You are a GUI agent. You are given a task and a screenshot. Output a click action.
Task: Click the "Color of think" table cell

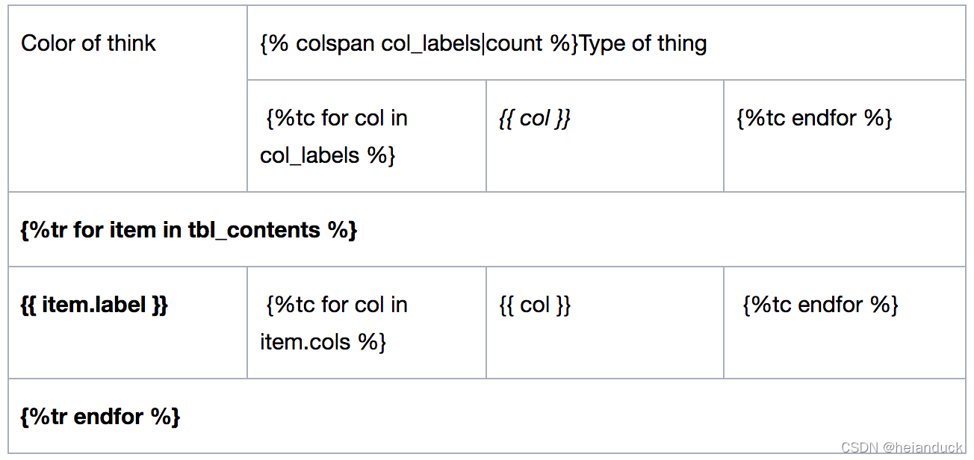click(128, 99)
